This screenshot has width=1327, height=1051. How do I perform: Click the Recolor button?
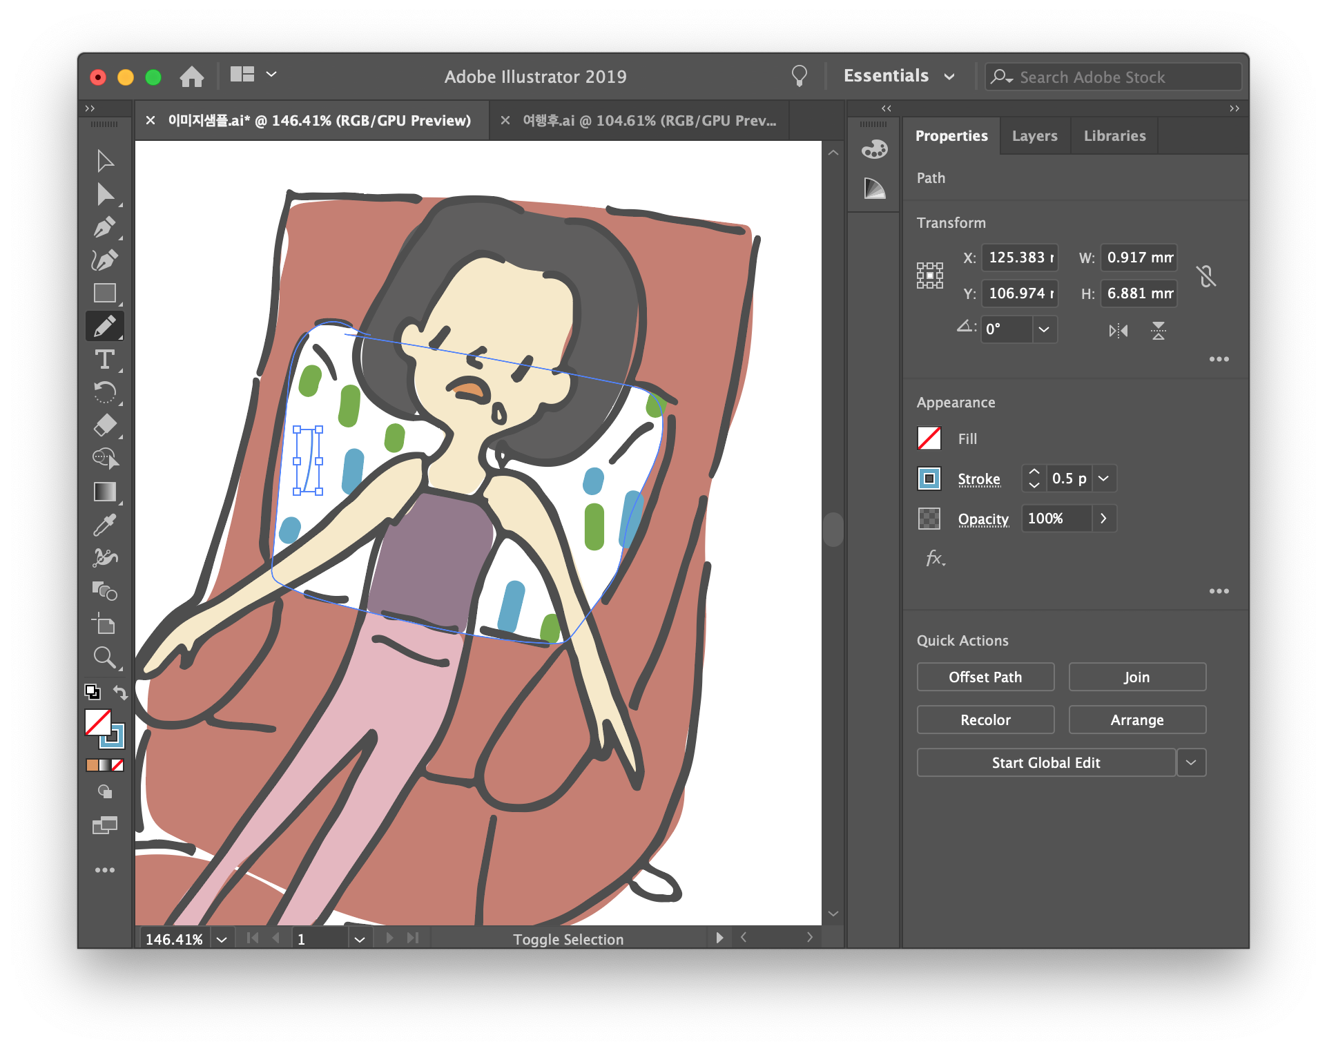pos(985,720)
